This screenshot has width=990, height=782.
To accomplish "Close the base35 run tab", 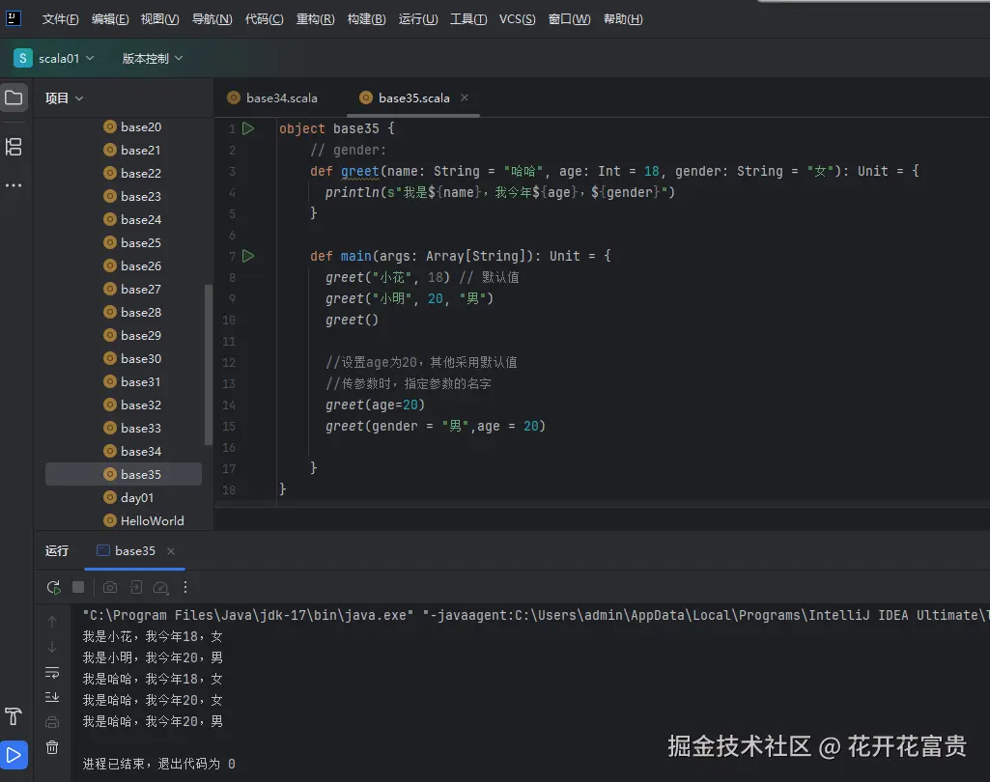I will click(170, 551).
